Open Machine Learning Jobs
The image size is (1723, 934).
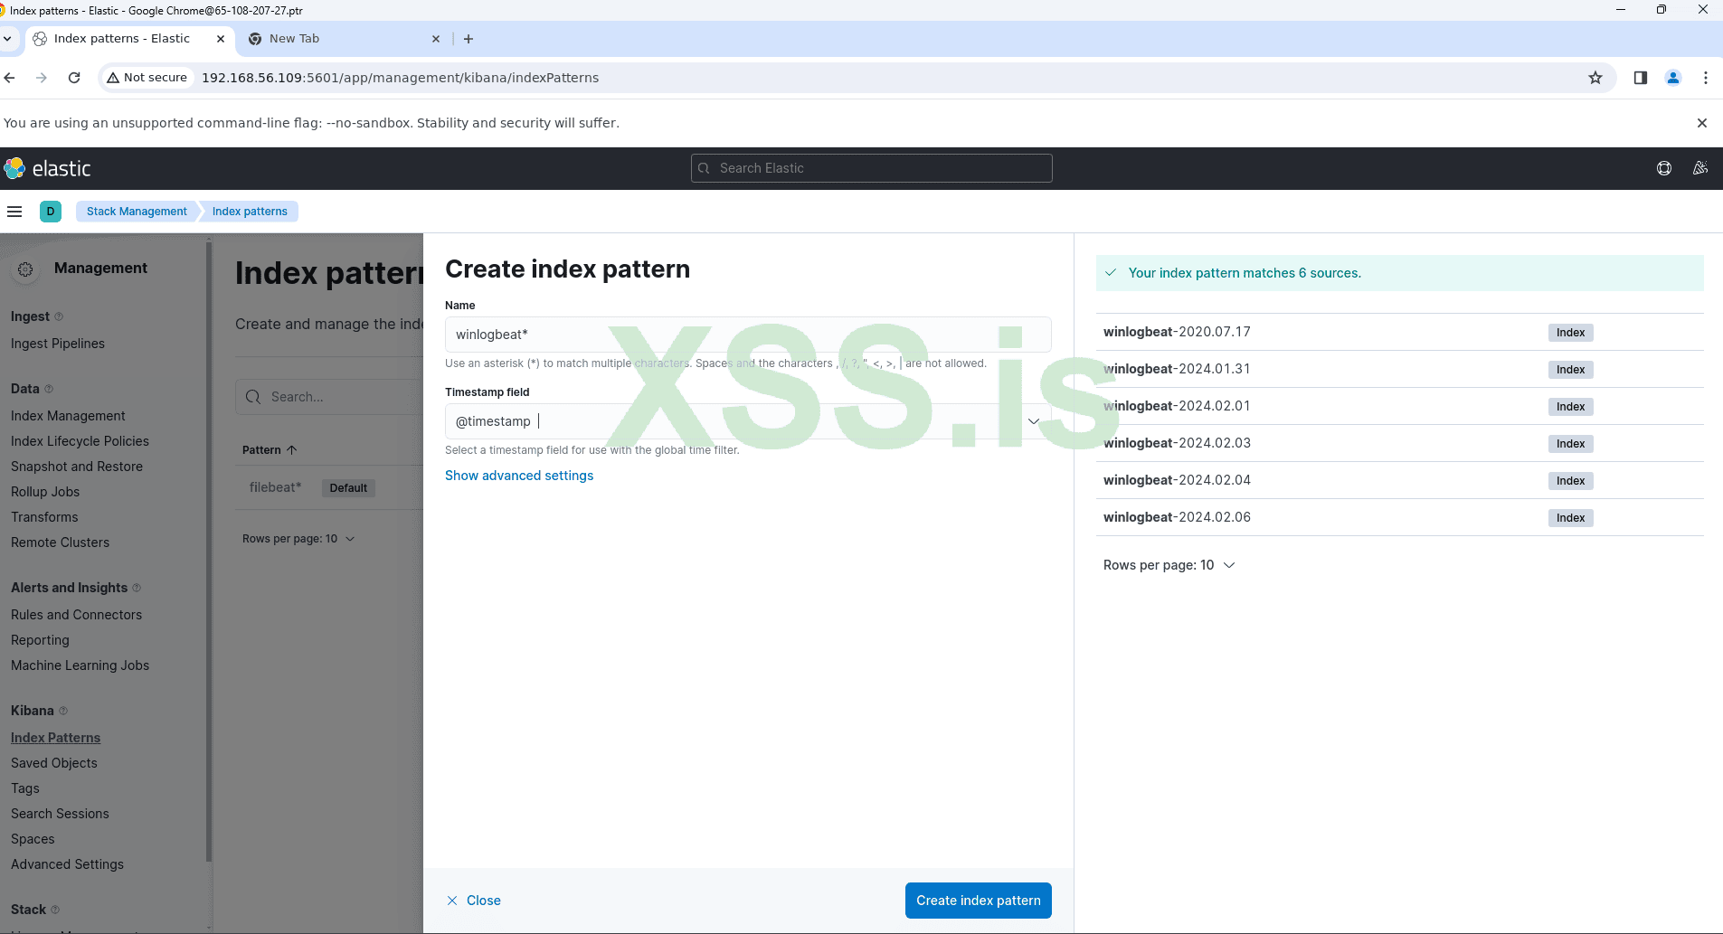80,665
